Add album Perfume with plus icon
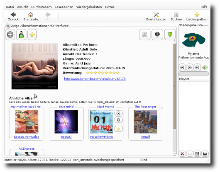Image resolution: width=220 pixels, height=173 pixels. (10, 34)
